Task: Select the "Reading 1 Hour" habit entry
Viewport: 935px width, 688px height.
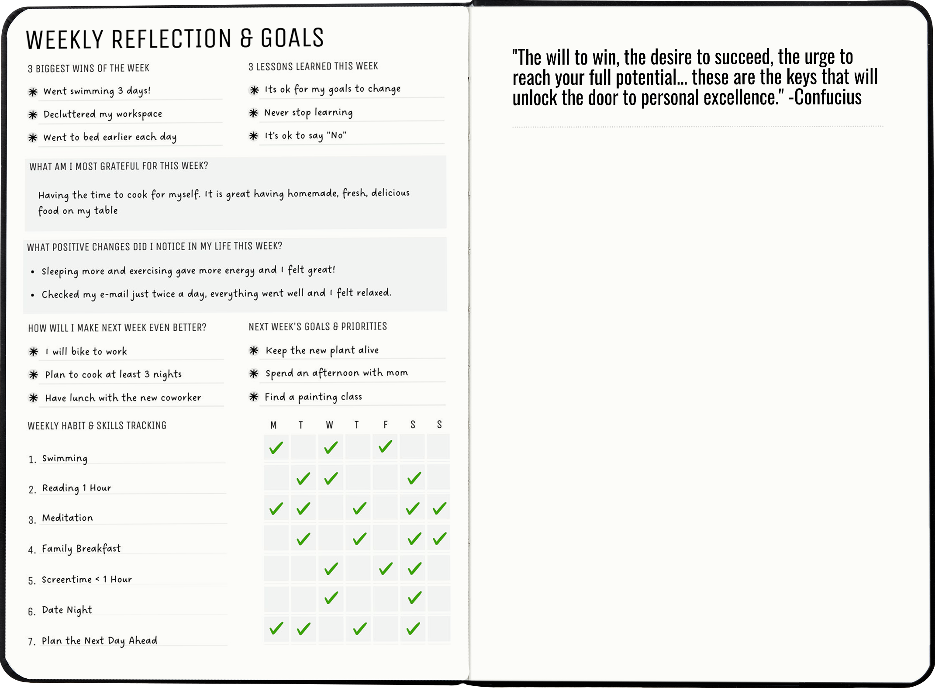Action: coord(77,488)
